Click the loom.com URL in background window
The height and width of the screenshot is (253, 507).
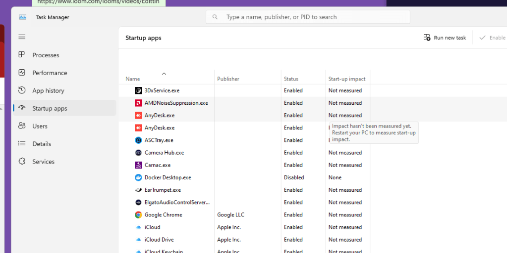(98, 2)
